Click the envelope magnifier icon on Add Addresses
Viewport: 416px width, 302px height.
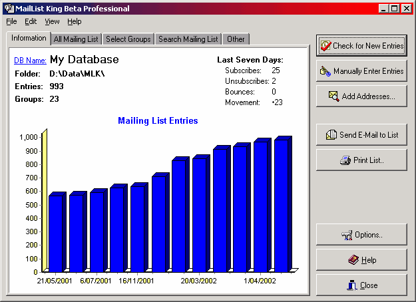pos(333,96)
